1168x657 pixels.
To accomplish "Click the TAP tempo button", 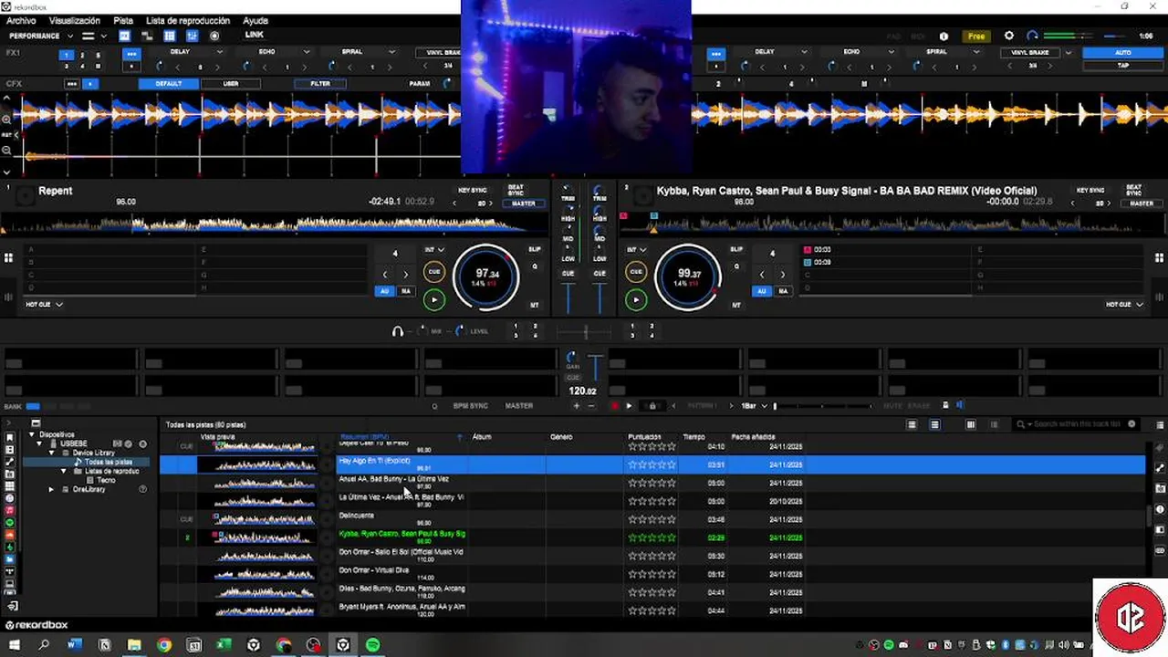I will pos(1123,66).
